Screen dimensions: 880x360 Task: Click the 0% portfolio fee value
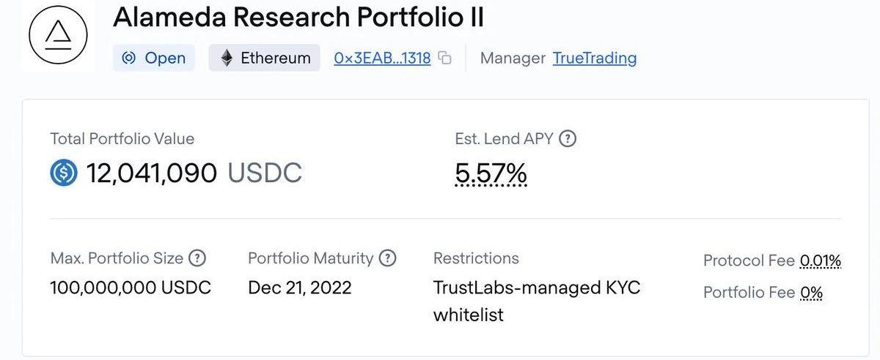coord(811,293)
